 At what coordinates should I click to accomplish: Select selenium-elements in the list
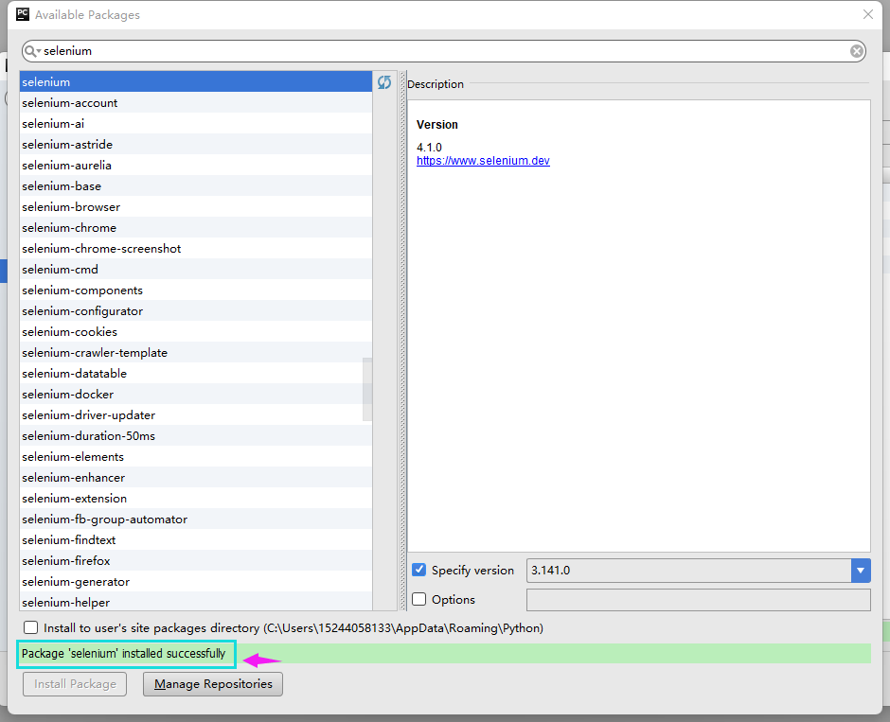[196, 456]
